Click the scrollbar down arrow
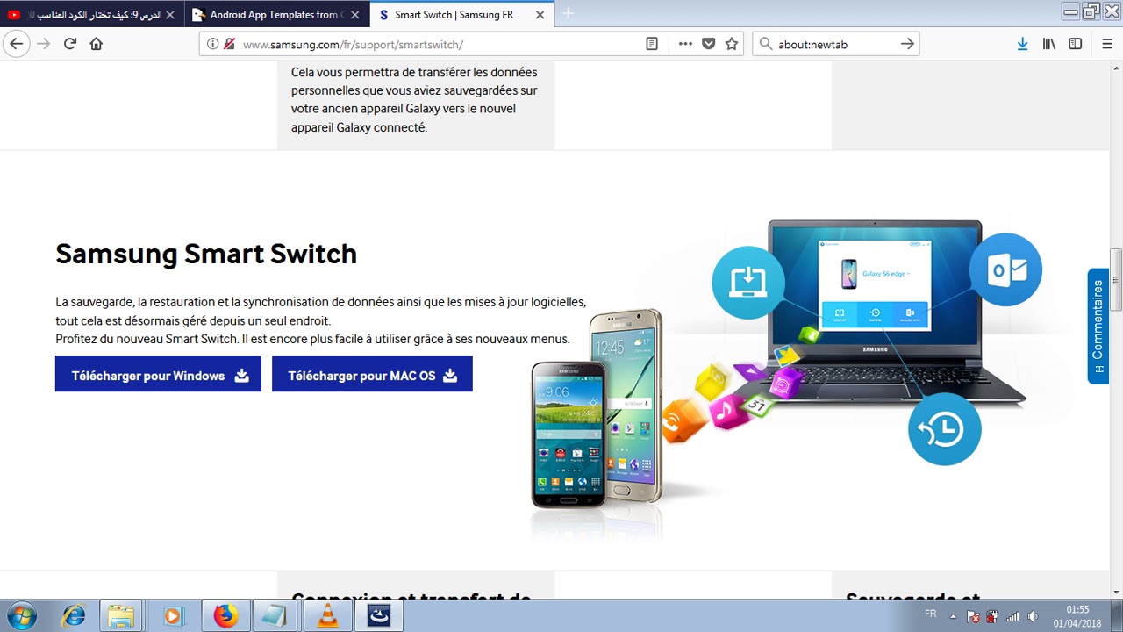 [1115, 592]
